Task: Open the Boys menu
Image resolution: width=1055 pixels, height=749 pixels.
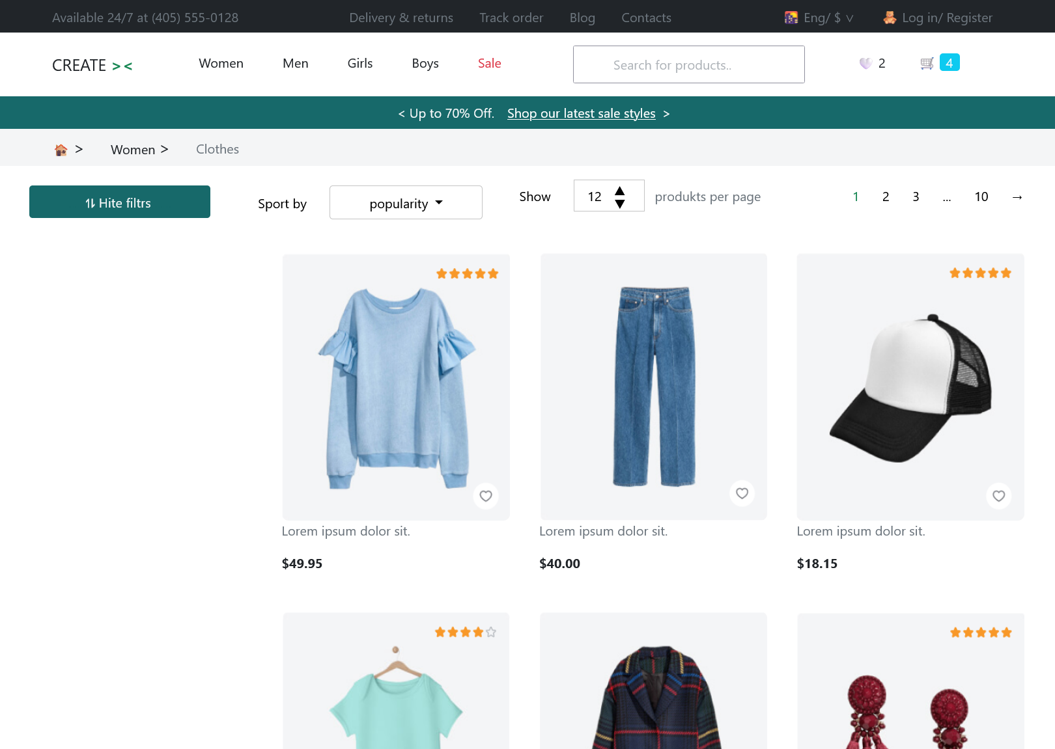Action: [425, 63]
